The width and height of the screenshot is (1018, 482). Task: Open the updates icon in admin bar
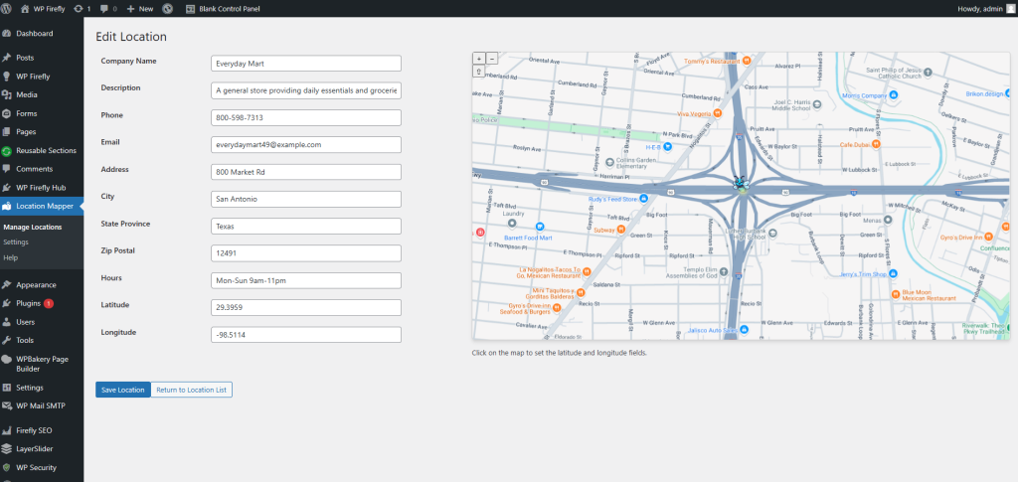pos(83,8)
